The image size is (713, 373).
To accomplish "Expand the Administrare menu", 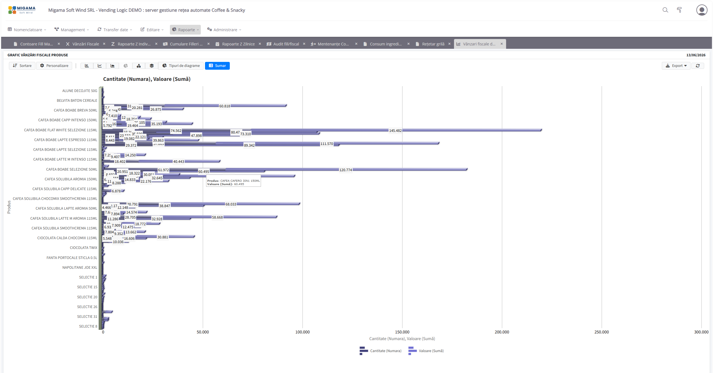I will coord(224,30).
